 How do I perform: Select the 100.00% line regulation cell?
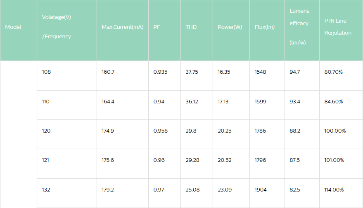click(x=335, y=131)
